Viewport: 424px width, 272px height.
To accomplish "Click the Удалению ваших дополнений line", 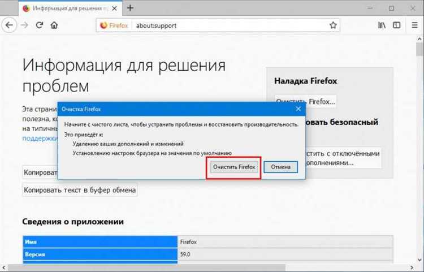I will coord(128,144).
